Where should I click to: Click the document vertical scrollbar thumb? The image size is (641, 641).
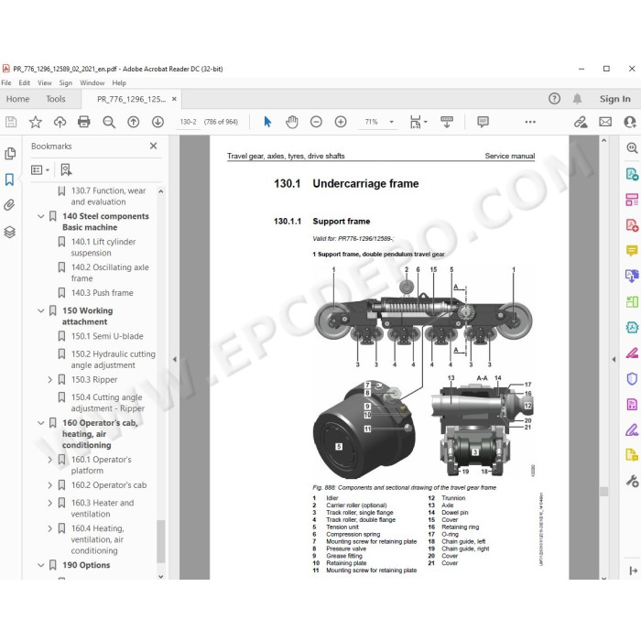coord(603,491)
